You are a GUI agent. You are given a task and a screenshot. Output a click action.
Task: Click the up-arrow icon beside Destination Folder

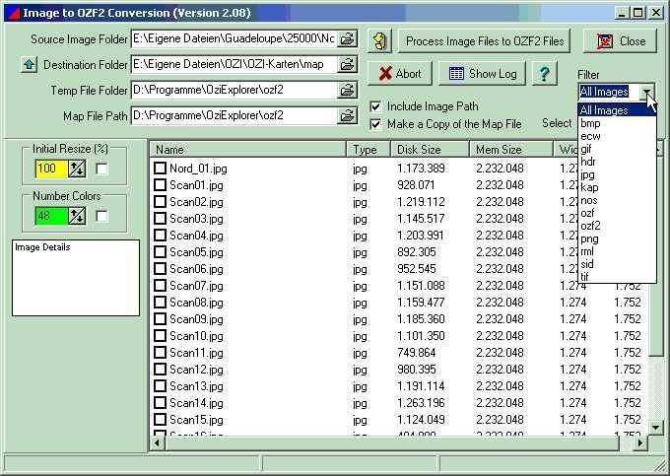[29, 65]
